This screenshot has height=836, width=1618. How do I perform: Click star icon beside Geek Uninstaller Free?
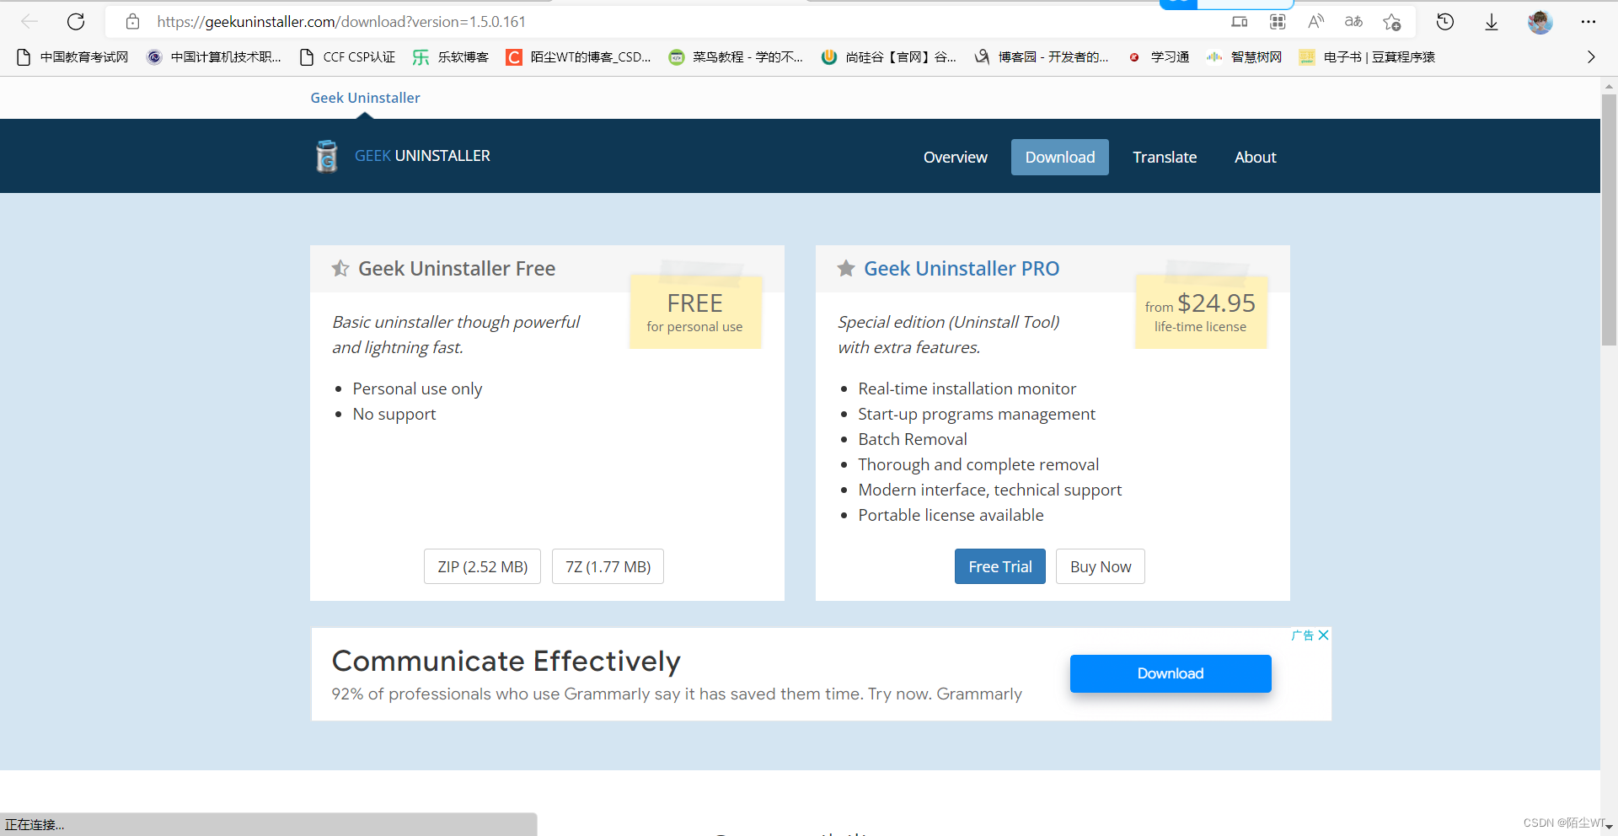tap(340, 269)
